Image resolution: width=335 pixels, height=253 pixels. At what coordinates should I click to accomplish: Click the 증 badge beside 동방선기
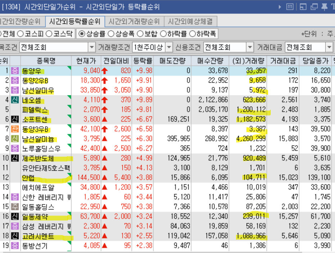point(15,245)
